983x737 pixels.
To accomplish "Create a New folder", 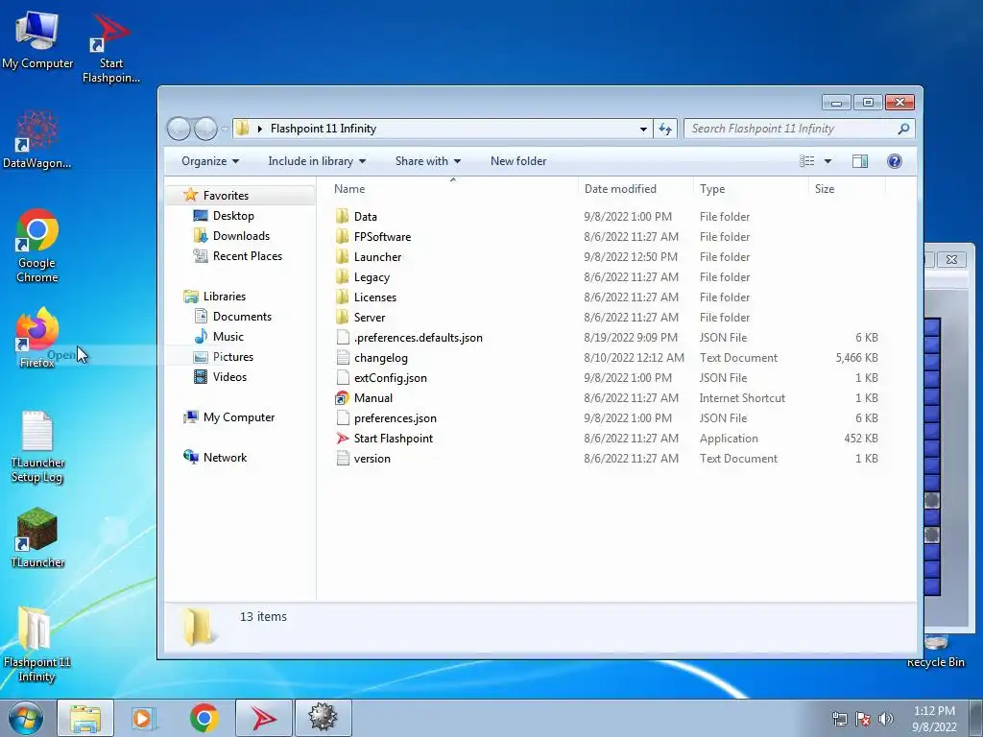I will (518, 161).
